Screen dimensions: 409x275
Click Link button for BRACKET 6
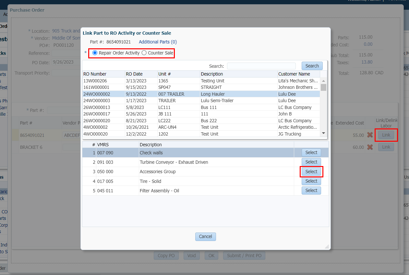(386, 147)
